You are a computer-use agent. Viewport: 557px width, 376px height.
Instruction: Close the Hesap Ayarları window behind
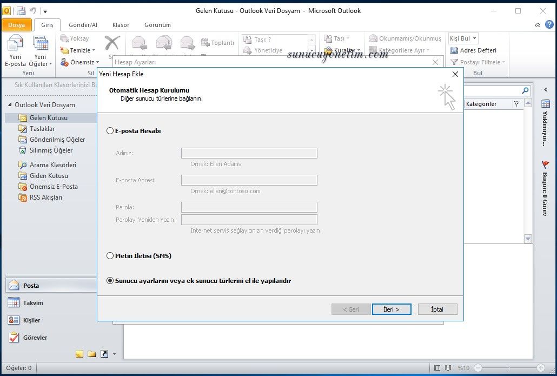435,62
